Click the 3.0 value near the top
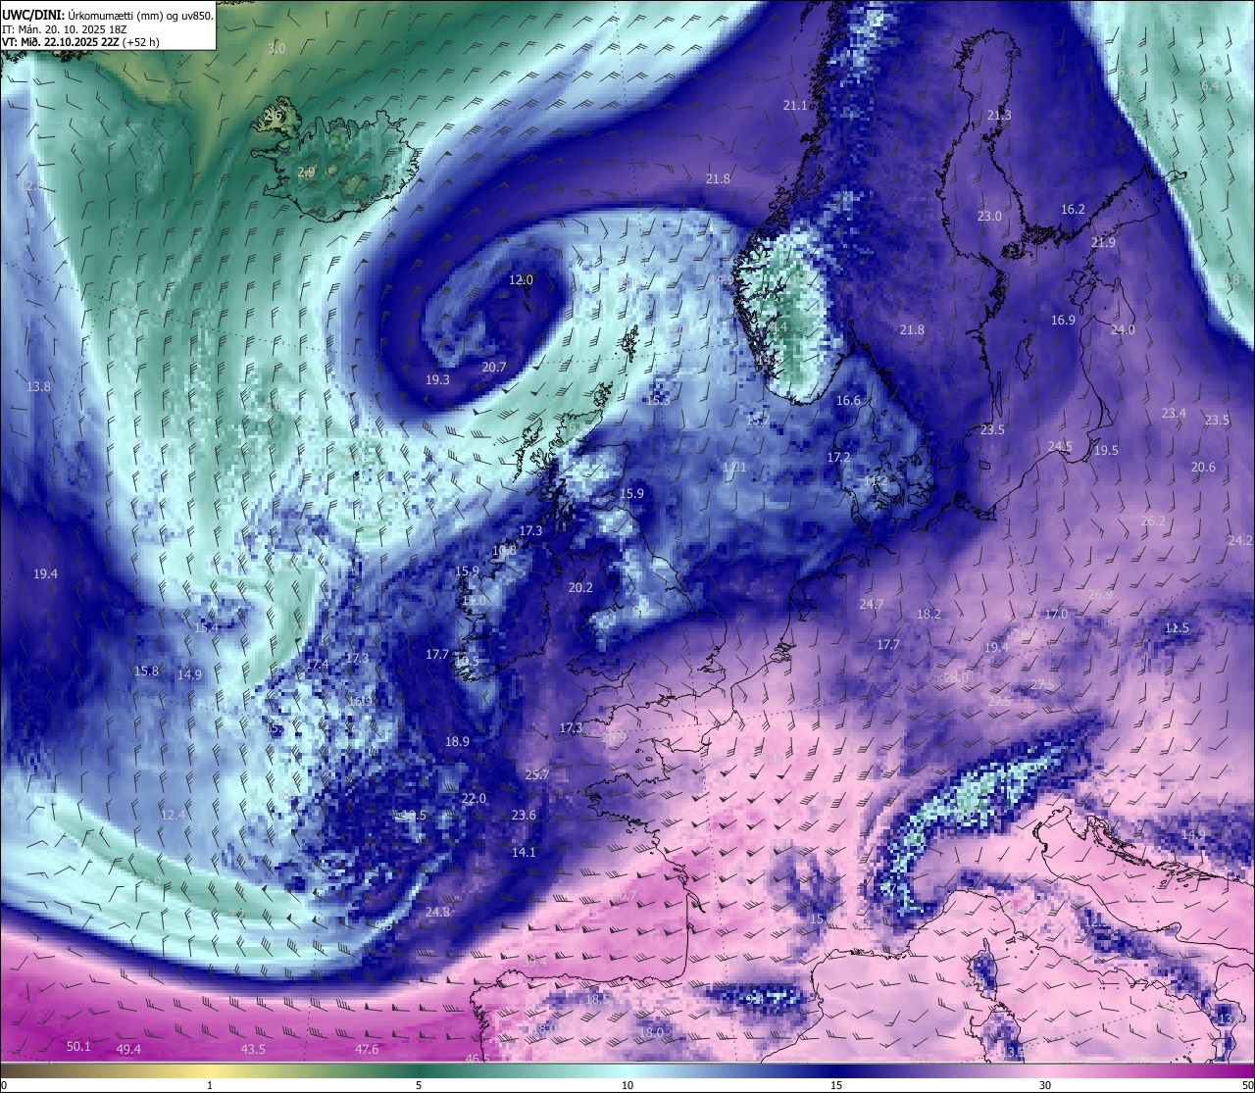Viewport: 1255px width, 1093px height. click(276, 49)
